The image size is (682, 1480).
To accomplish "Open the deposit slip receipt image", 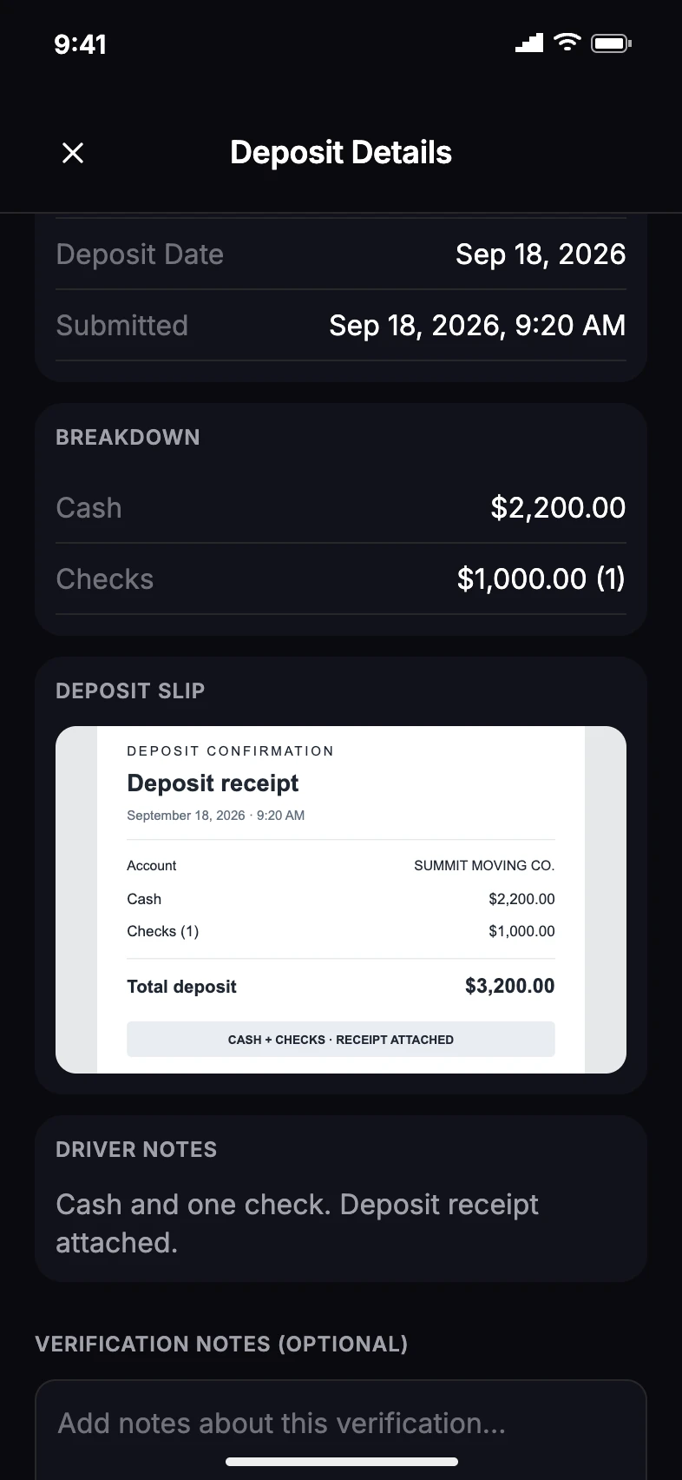I will click(x=341, y=900).
